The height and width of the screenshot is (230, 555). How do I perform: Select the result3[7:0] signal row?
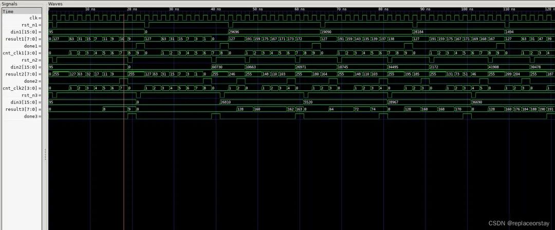pyautogui.click(x=26, y=109)
